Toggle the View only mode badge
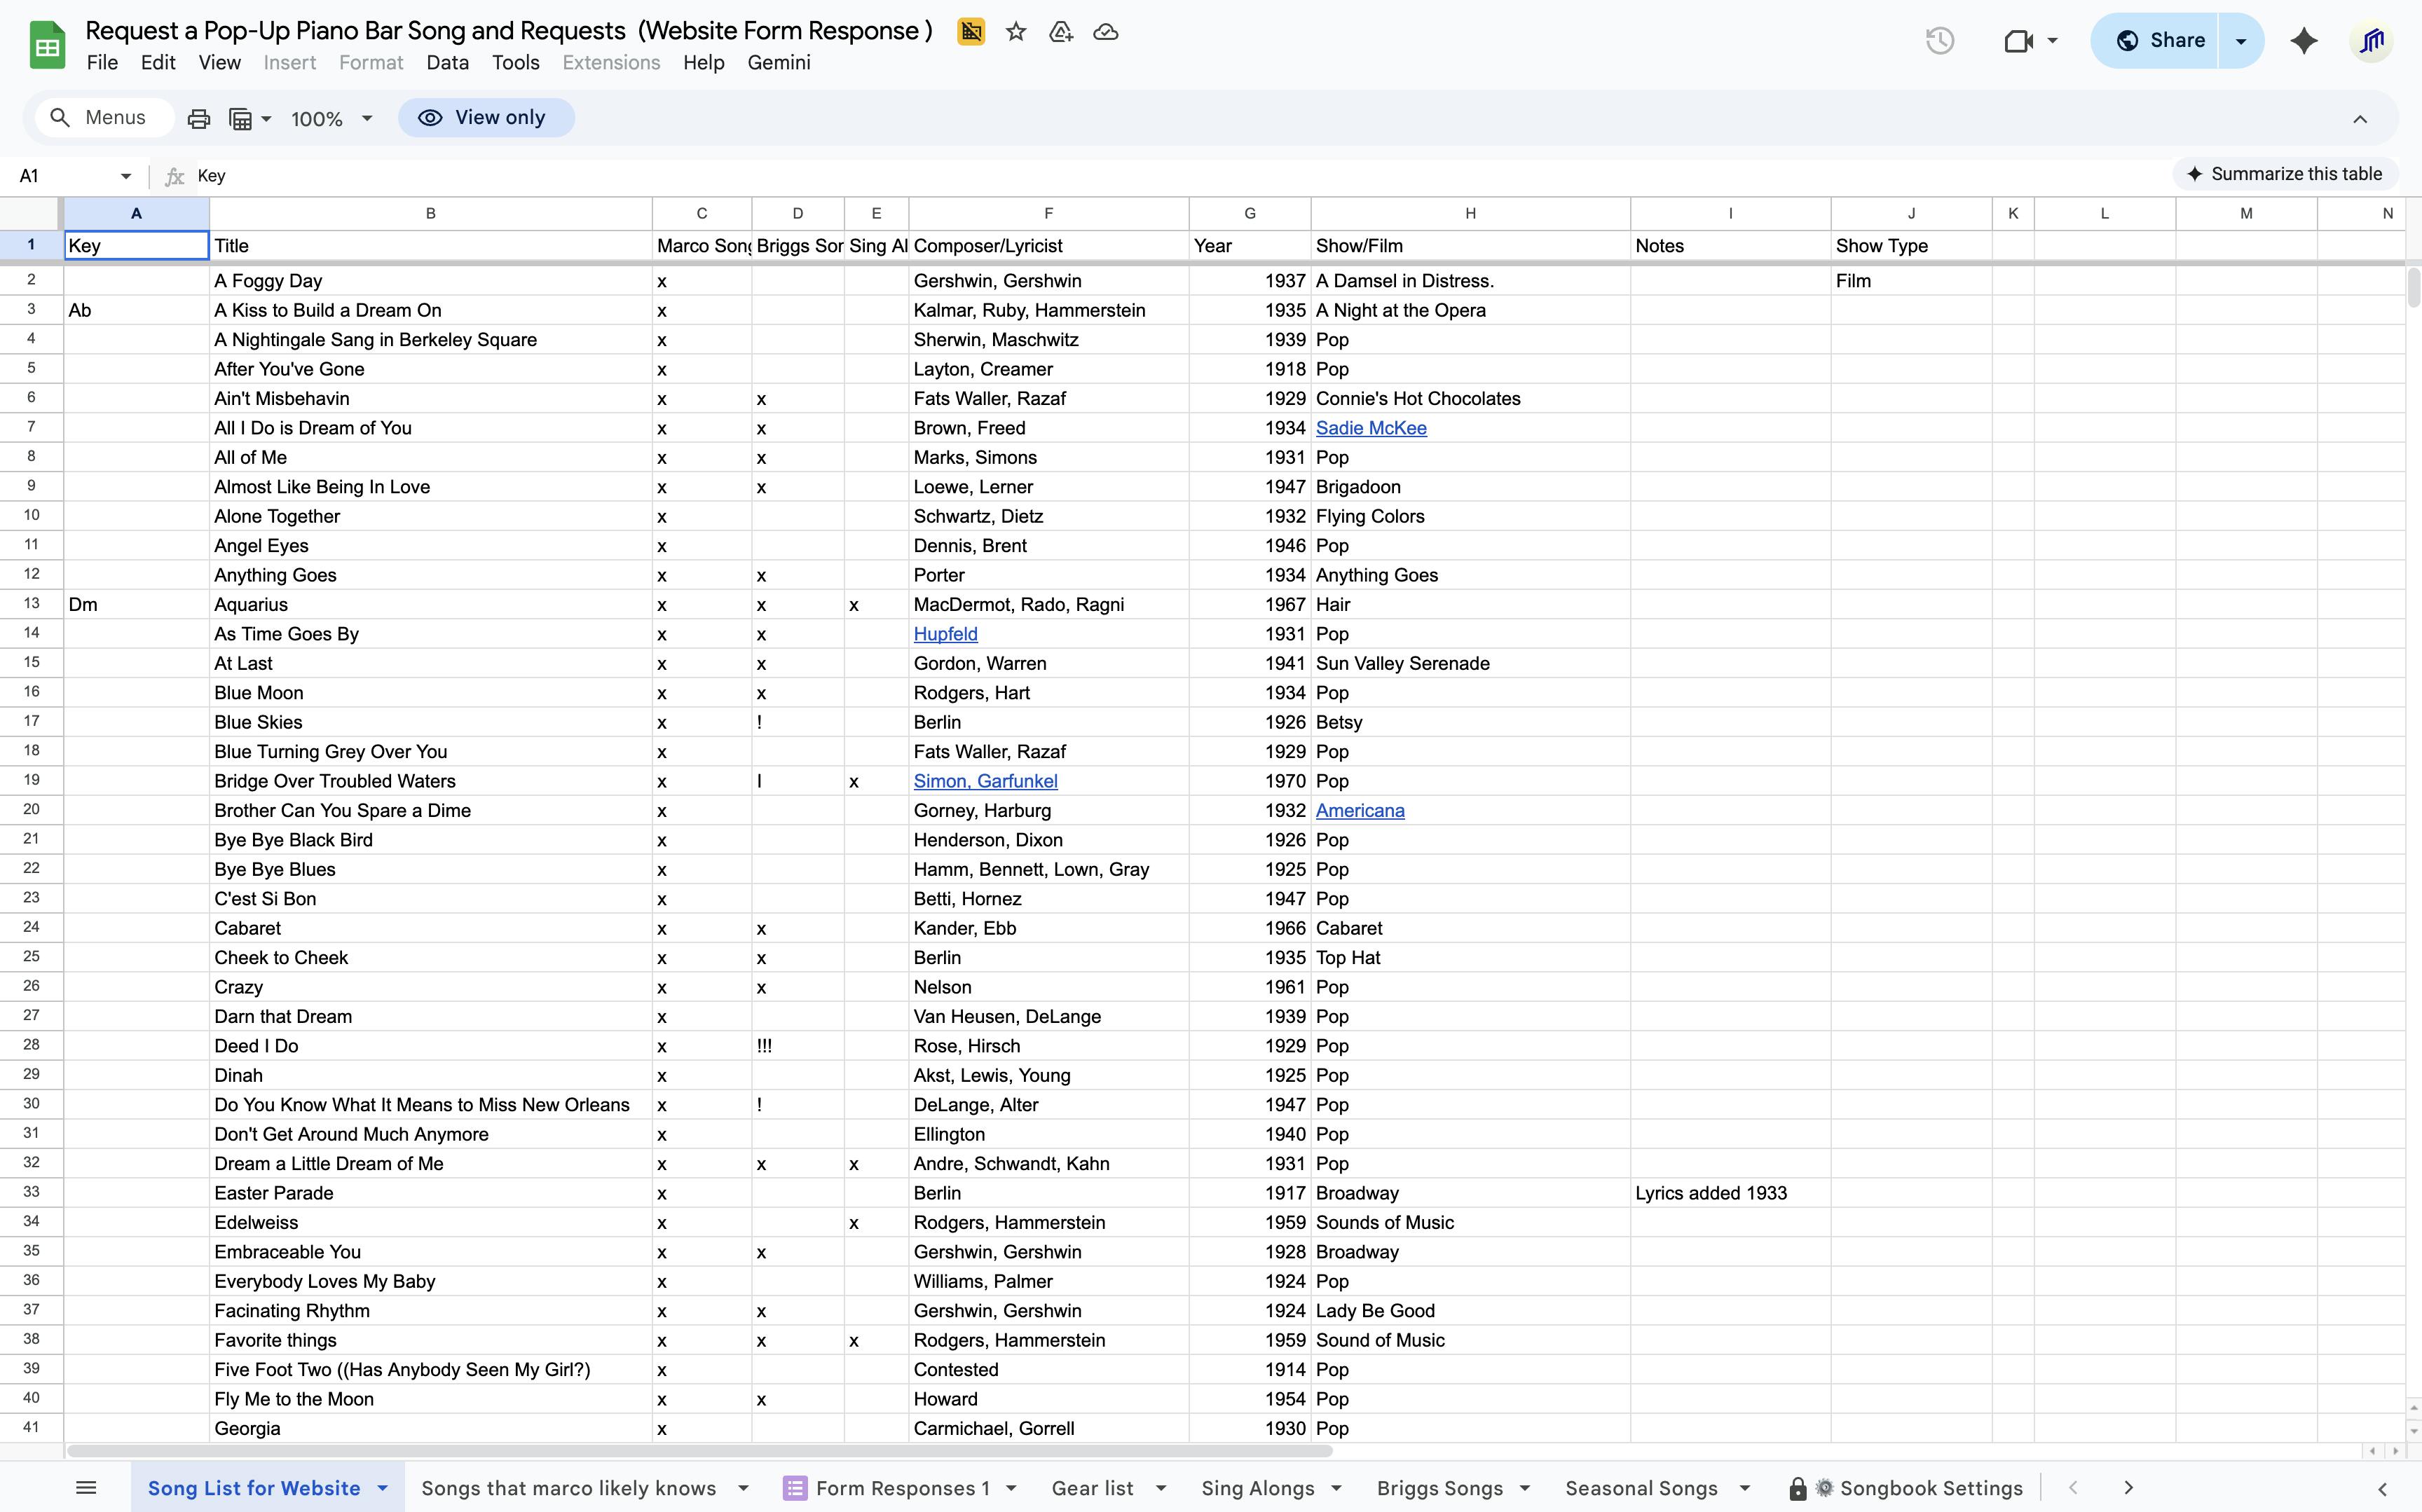2422x1512 pixels. point(486,117)
